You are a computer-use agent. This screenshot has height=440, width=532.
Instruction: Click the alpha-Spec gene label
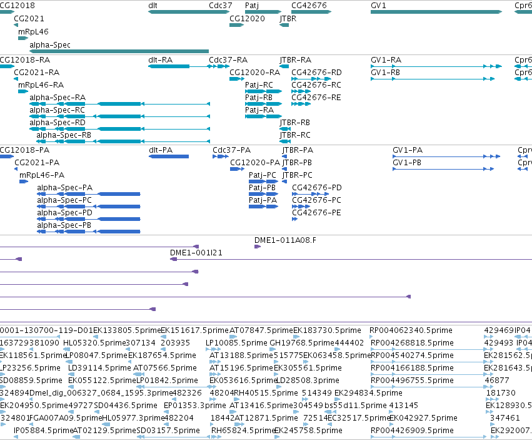pyautogui.click(x=50, y=45)
